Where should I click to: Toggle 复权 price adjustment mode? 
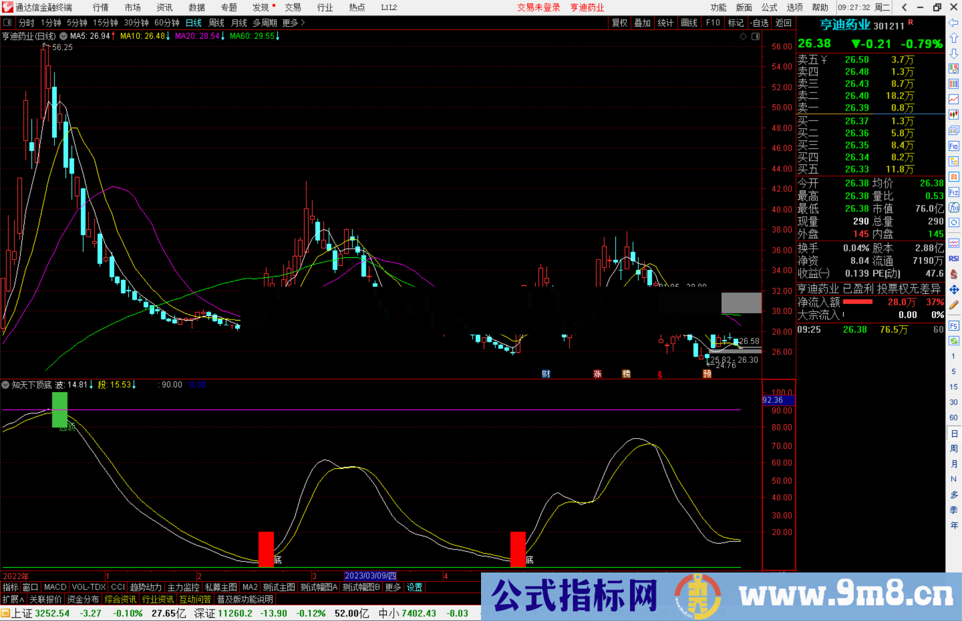coord(619,23)
